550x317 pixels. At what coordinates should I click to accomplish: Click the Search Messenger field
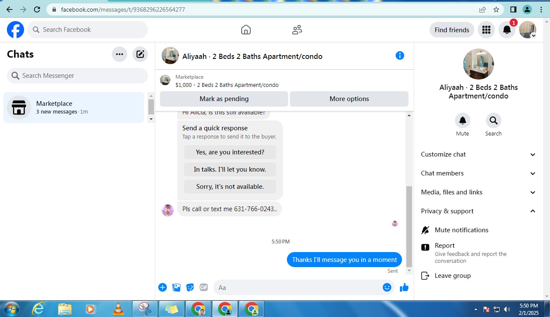click(x=77, y=76)
